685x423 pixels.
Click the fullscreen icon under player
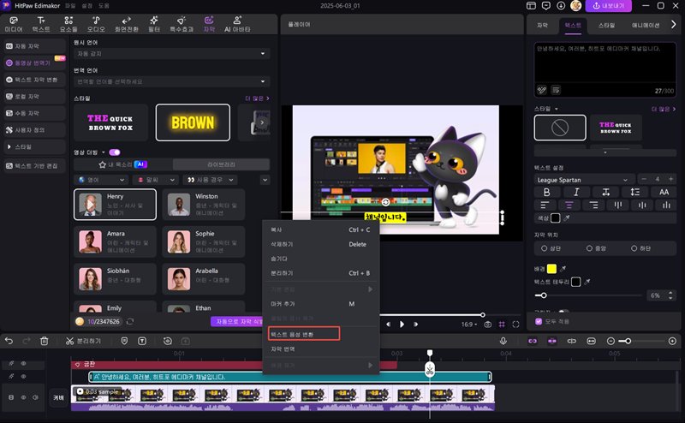(x=516, y=325)
